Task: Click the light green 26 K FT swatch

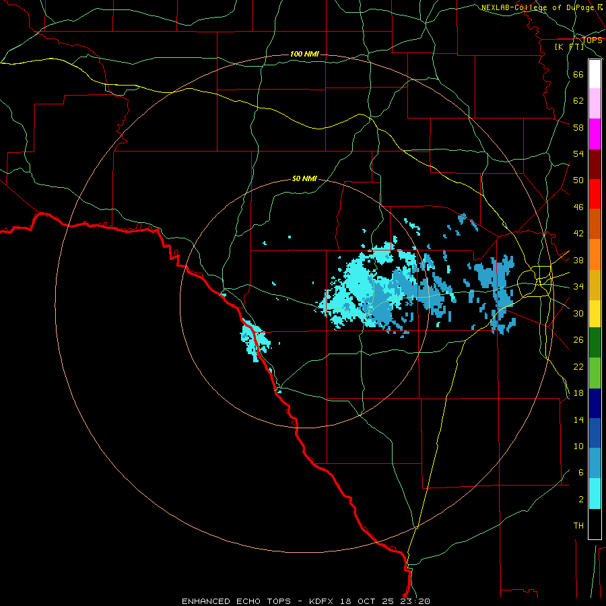Action: click(595, 373)
